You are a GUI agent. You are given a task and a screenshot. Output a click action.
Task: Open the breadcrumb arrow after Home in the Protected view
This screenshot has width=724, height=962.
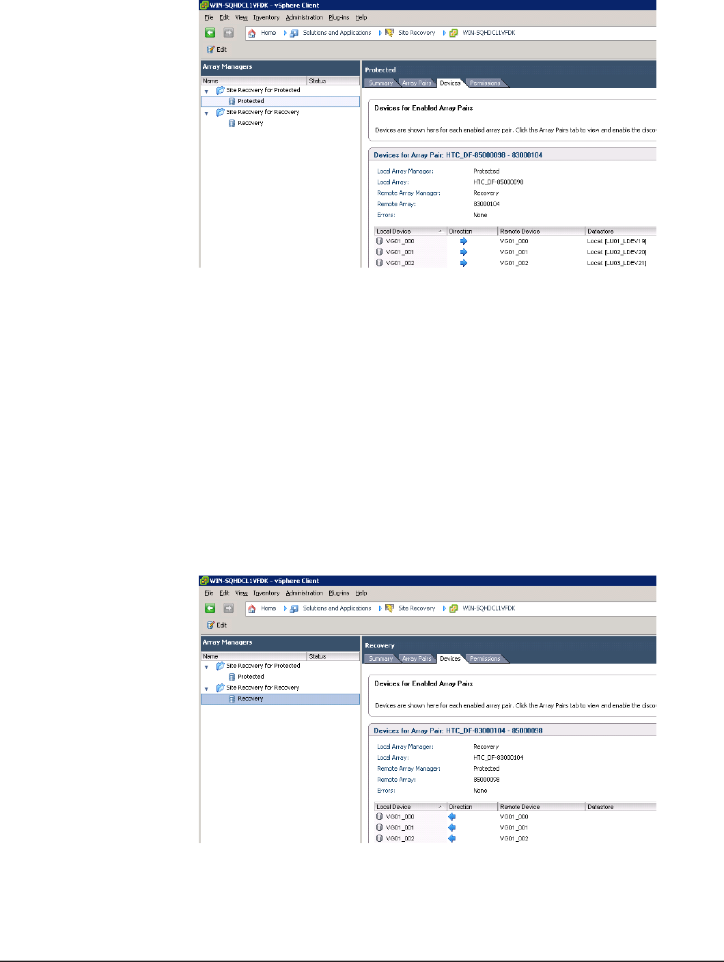[286, 33]
